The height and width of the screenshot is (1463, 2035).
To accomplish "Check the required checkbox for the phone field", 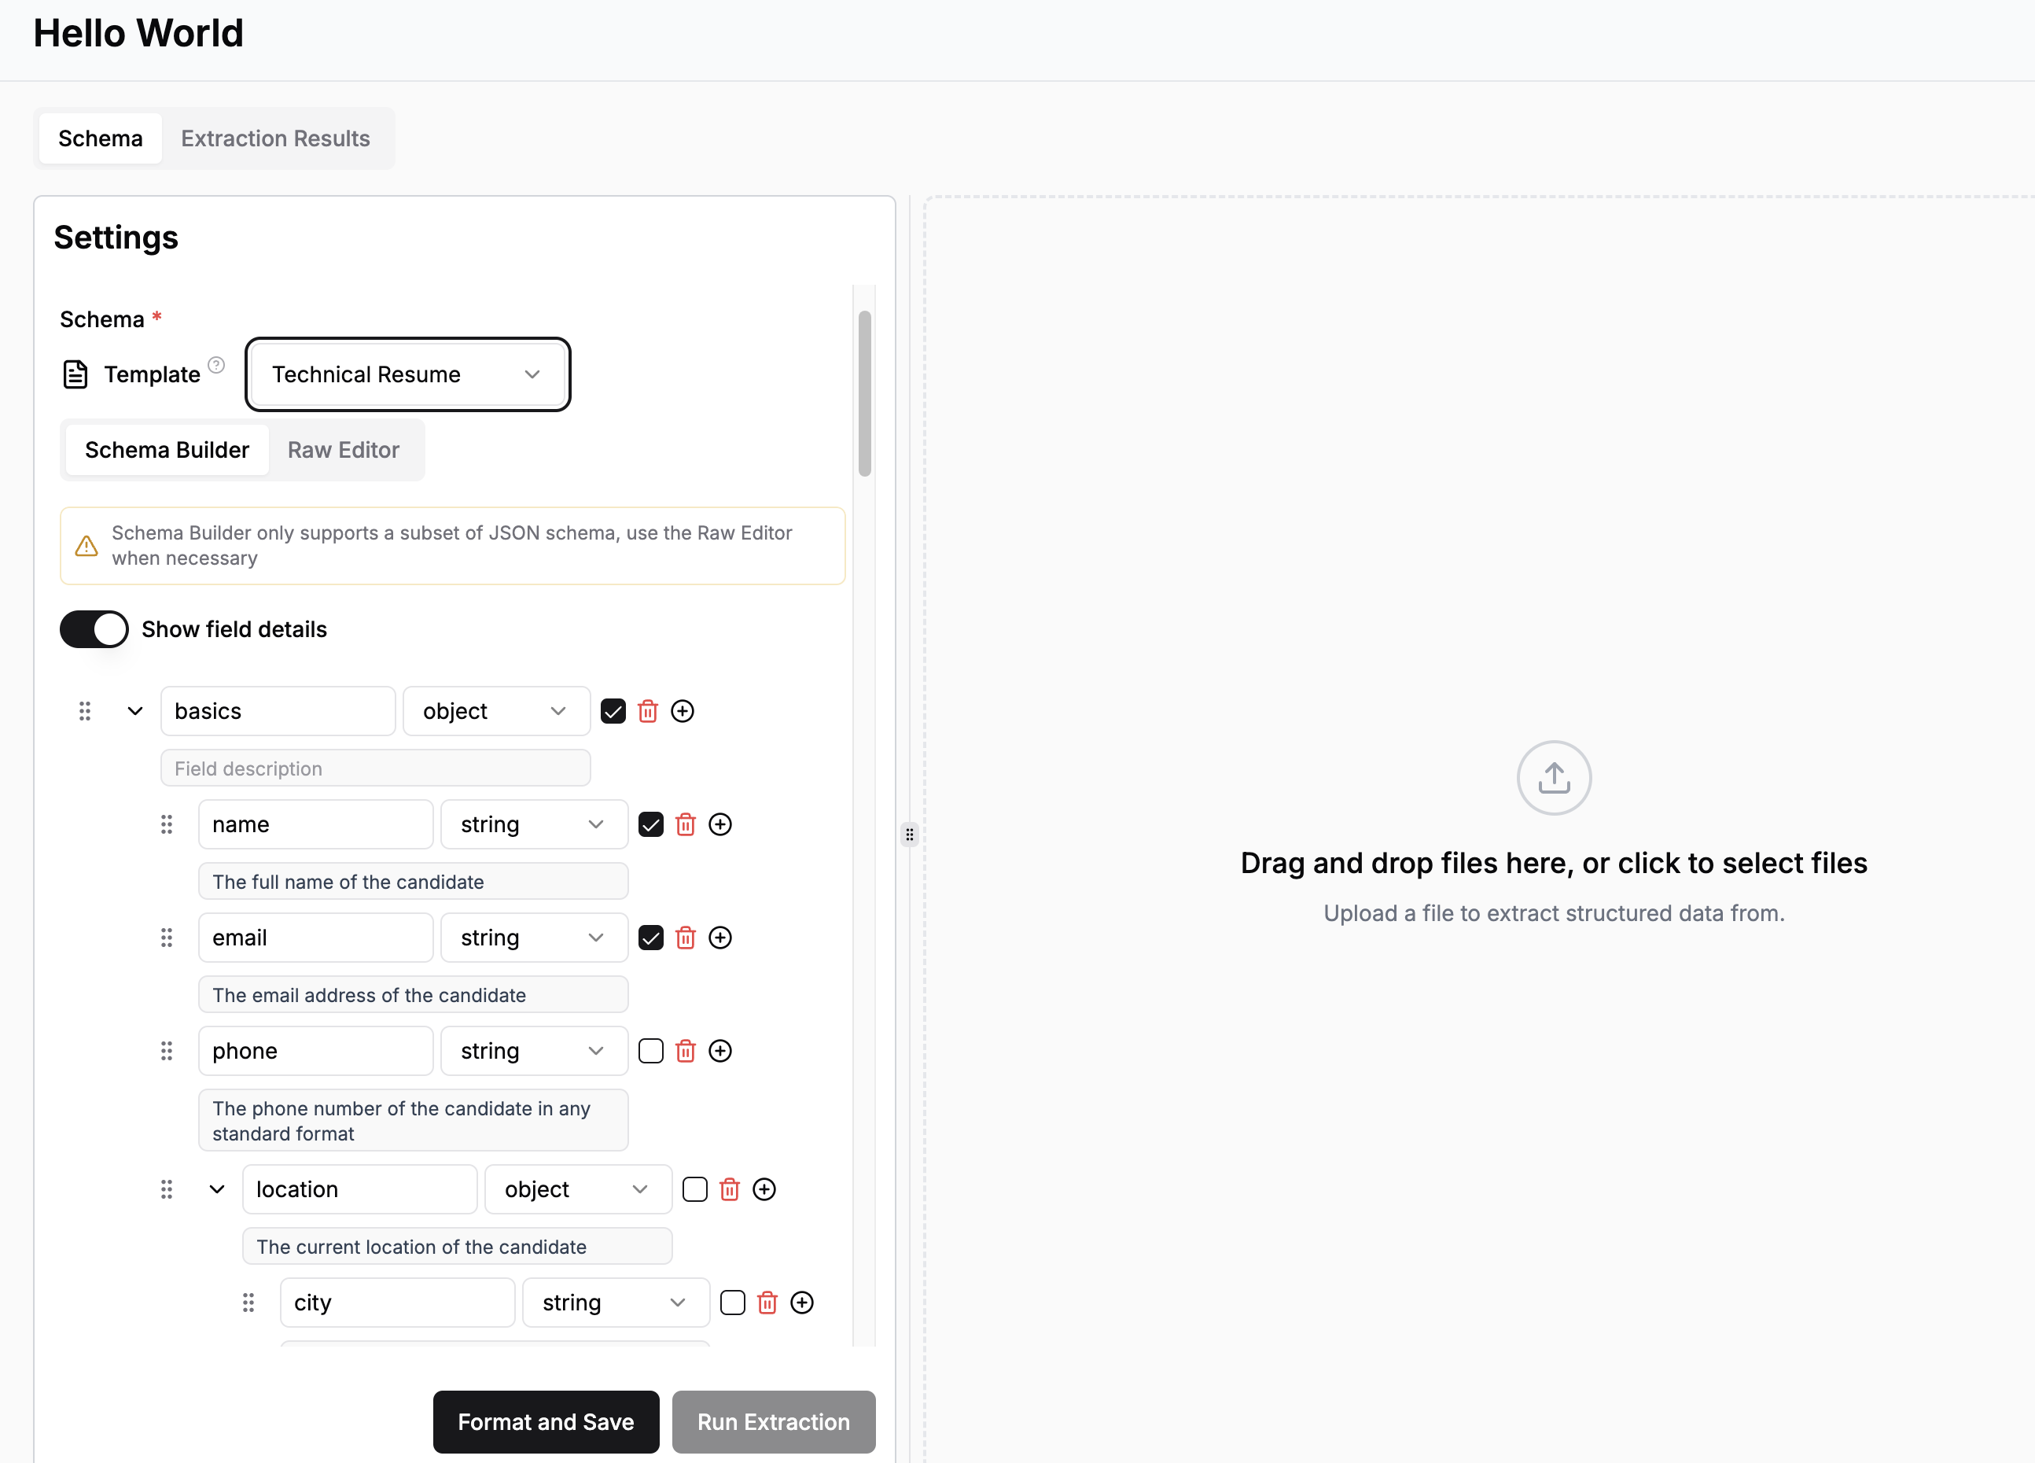I will click(650, 1051).
